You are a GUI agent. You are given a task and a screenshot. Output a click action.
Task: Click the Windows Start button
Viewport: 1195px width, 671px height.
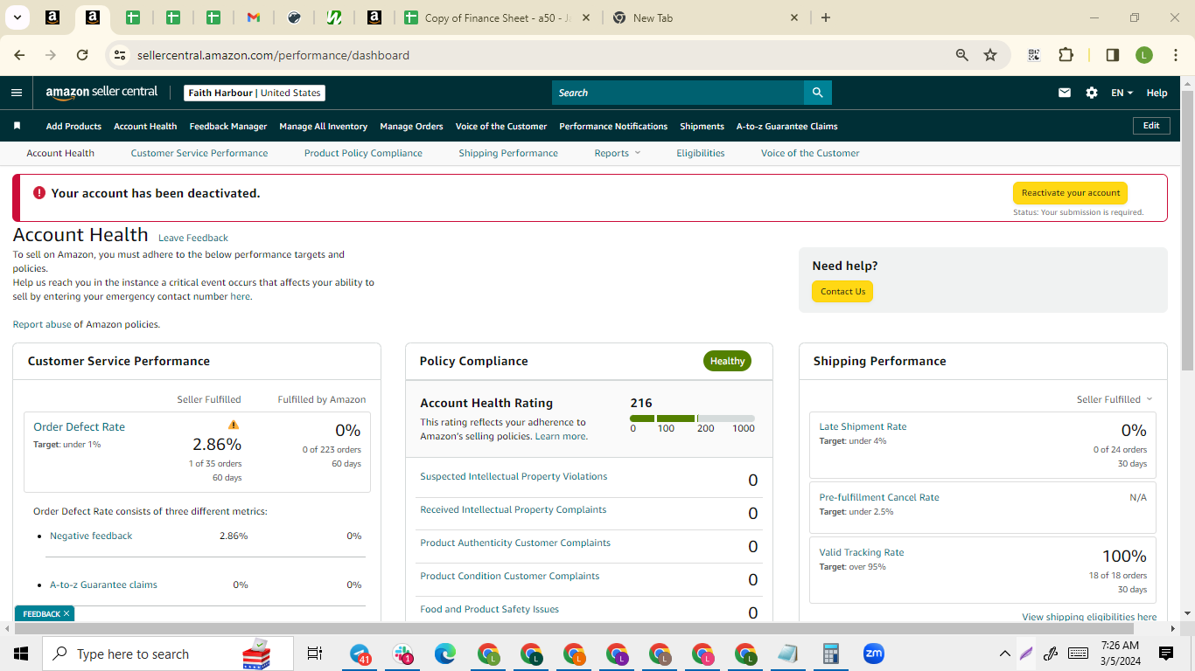coord(21,654)
